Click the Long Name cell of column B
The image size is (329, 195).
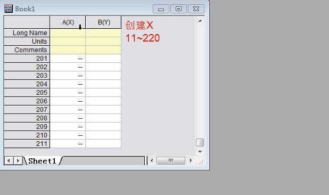click(103, 33)
